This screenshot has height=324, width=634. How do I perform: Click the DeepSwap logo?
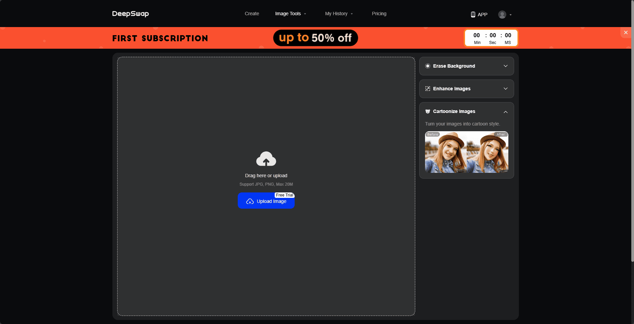tap(130, 14)
